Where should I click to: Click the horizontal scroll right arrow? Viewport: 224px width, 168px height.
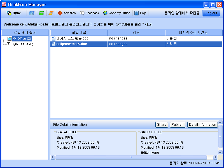tap(215, 157)
